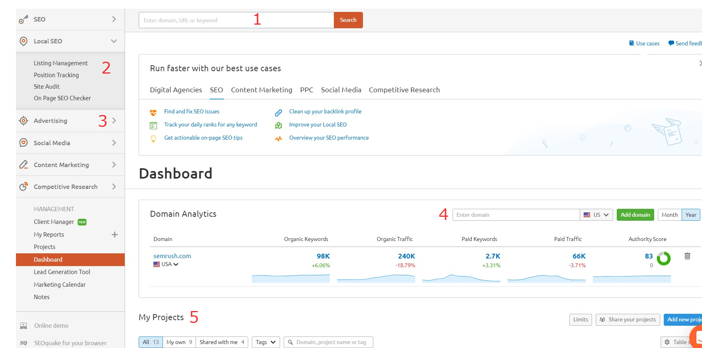Filter projects by Shared with me

coord(222,342)
